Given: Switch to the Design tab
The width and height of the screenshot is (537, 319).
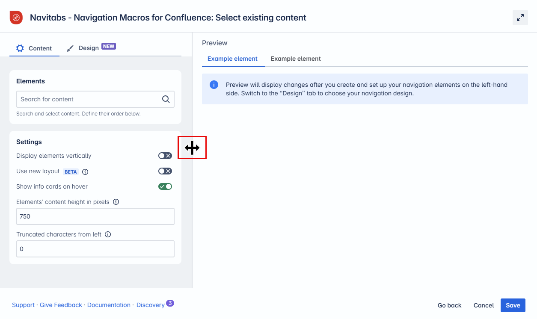Looking at the screenshot, I should 91,48.
